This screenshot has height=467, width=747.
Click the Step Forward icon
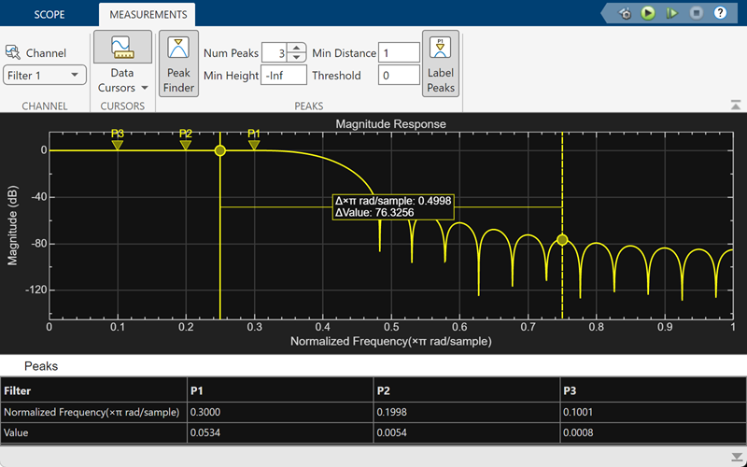(x=672, y=13)
